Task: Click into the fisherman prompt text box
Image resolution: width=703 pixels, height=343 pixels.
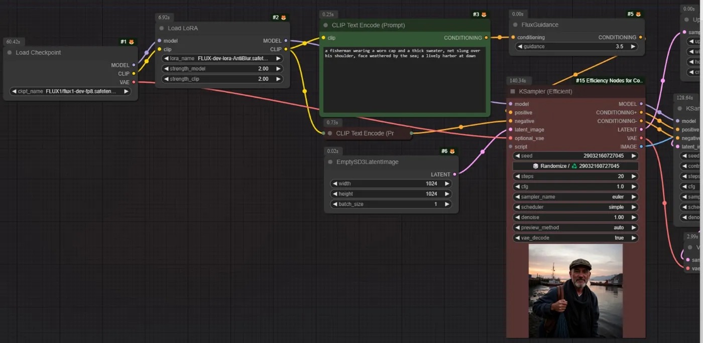Action: point(405,79)
